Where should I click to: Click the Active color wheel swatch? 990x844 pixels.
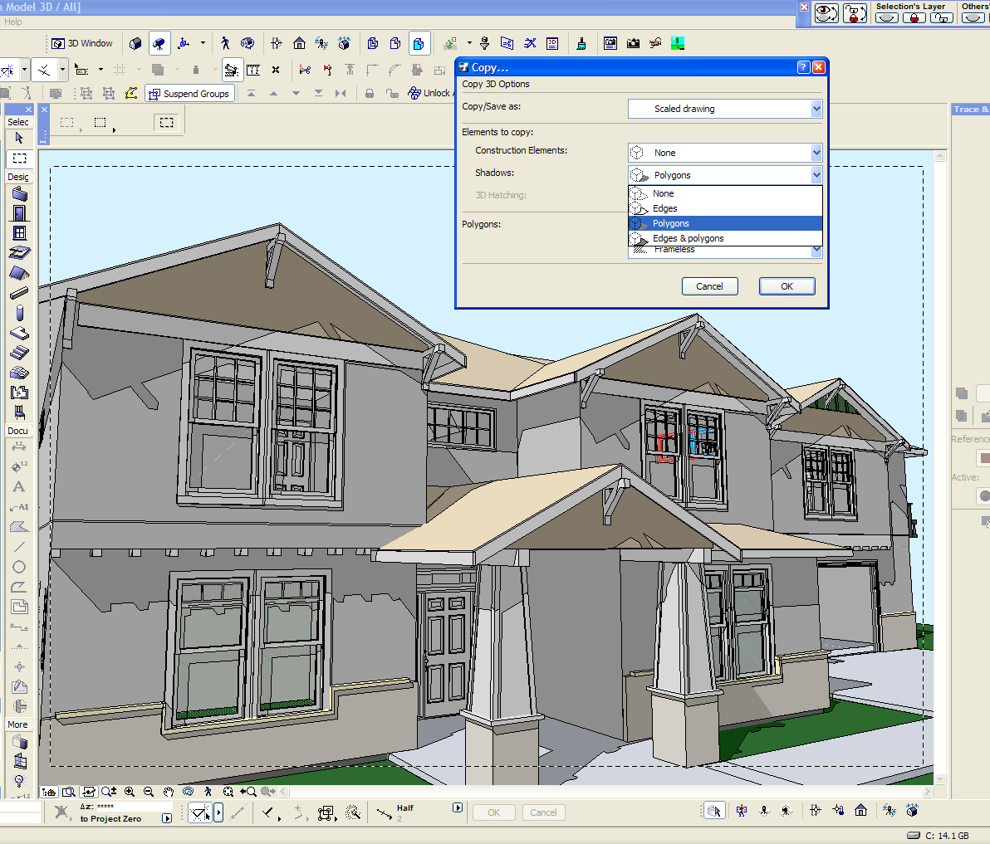click(x=983, y=496)
